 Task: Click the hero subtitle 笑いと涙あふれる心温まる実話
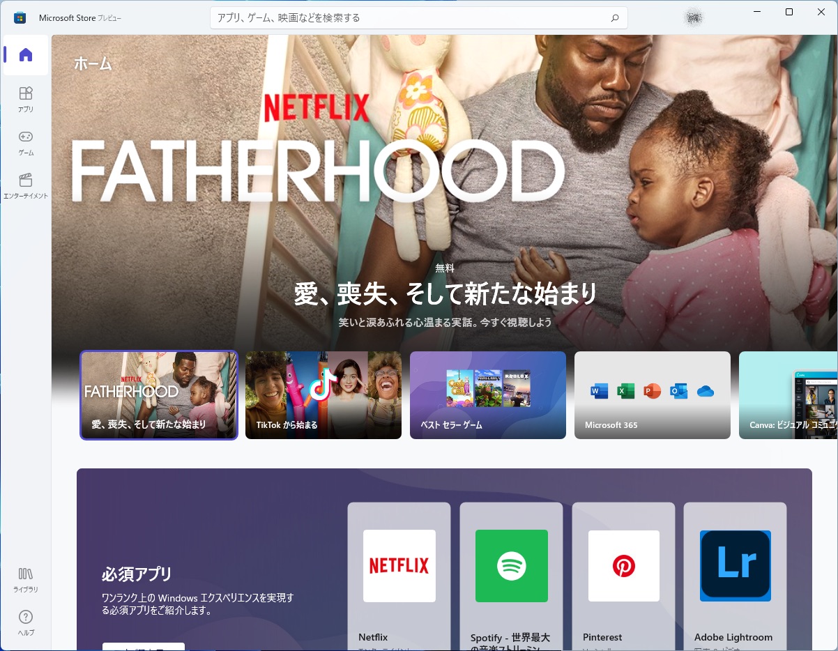click(445, 322)
